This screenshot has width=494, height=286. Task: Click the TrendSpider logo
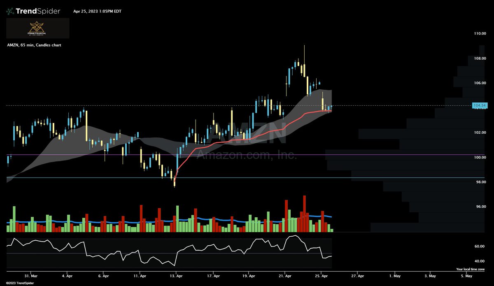point(33,11)
